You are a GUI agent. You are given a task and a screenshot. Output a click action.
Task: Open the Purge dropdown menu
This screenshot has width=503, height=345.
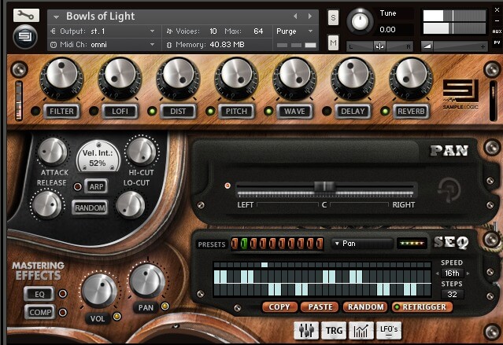295,31
